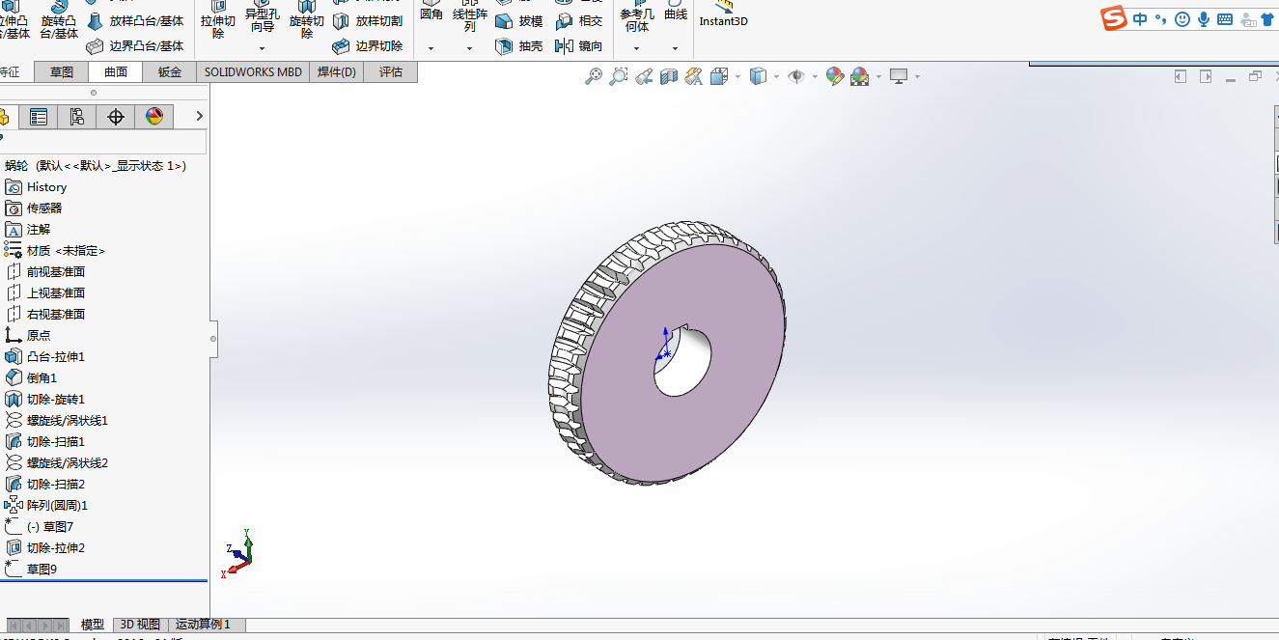
Task: Expand the 曲线 (Curves) dropdown arrow
Action: (676, 47)
